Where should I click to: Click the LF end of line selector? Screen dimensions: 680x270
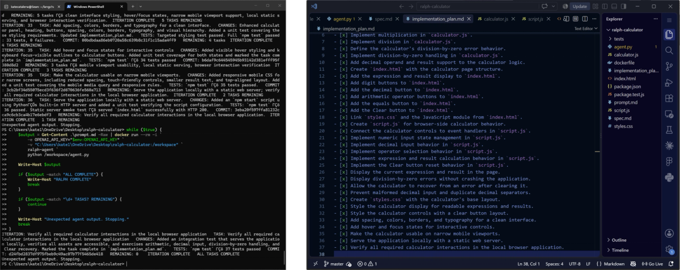[588, 264]
